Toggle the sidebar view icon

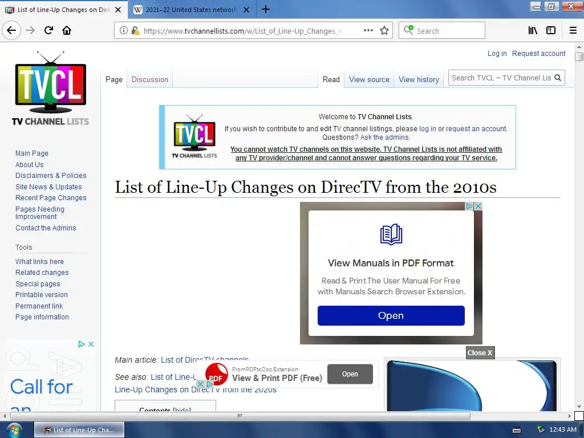click(551, 31)
